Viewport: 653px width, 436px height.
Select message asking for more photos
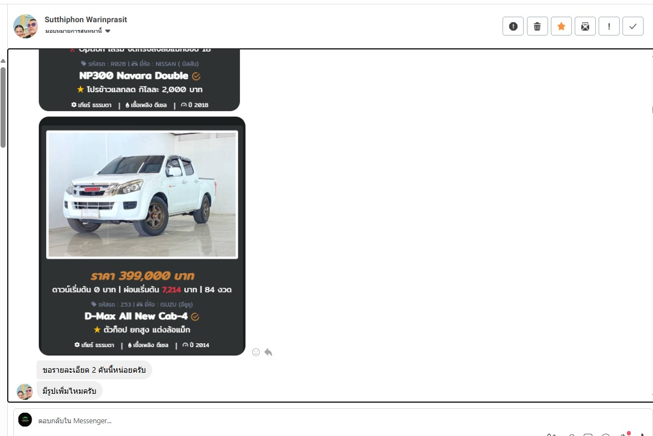[69, 391]
